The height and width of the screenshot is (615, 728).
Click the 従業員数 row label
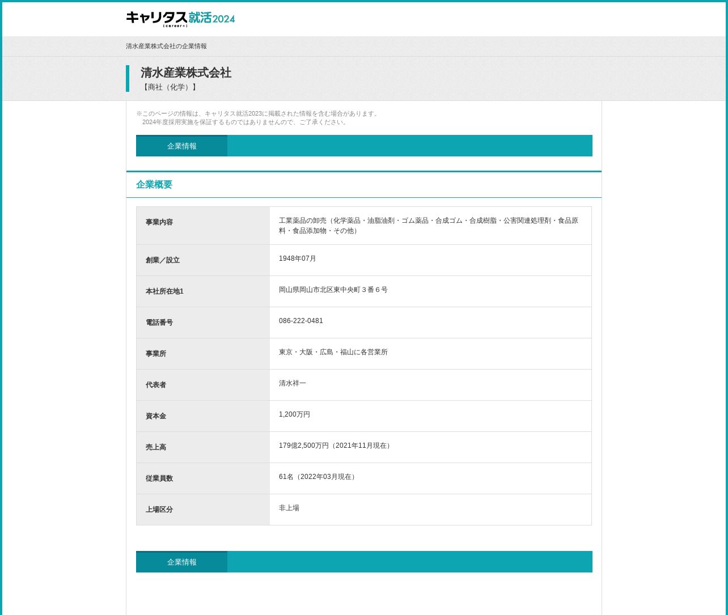point(159,478)
